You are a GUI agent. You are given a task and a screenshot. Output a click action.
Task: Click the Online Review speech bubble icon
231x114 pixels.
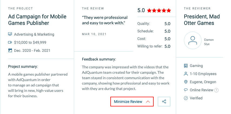click(x=186, y=90)
